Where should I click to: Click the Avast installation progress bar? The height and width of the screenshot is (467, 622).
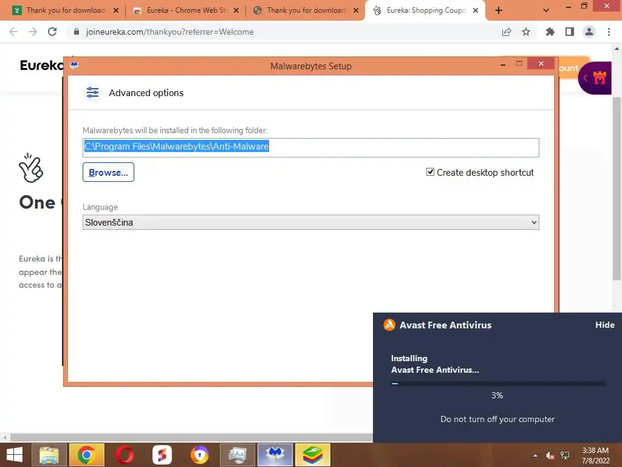point(497,384)
